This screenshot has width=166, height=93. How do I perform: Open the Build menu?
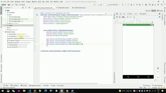click(x=39, y=2)
